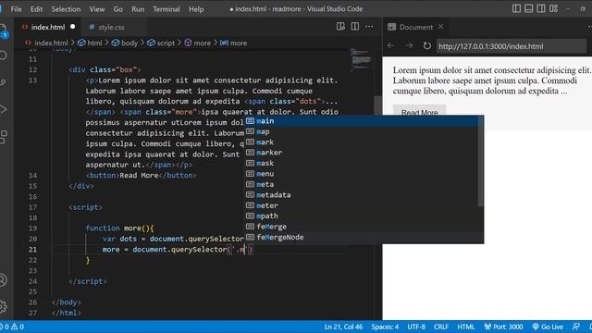Click Ln 21, Col 46 status item
This screenshot has width=592, height=333.
(x=343, y=327)
